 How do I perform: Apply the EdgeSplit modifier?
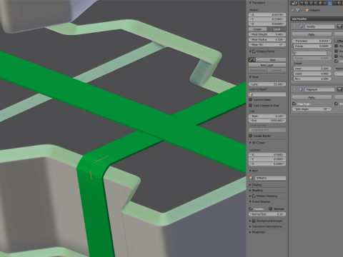(x=312, y=97)
